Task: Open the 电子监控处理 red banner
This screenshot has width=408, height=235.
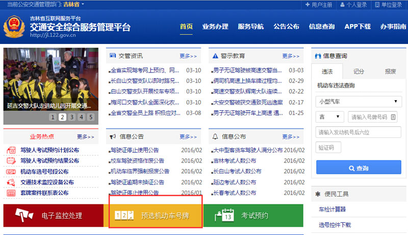Action: click(x=54, y=216)
